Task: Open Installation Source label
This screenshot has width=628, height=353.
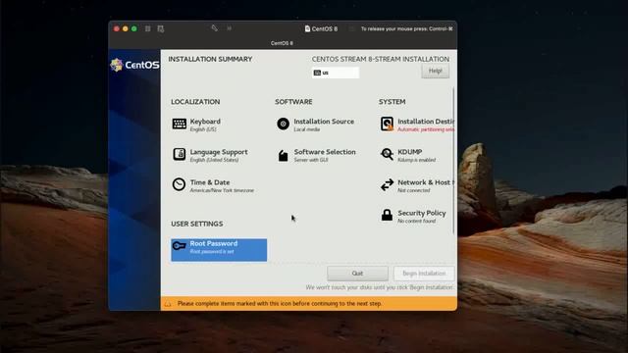Action: click(x=324, y=122)
